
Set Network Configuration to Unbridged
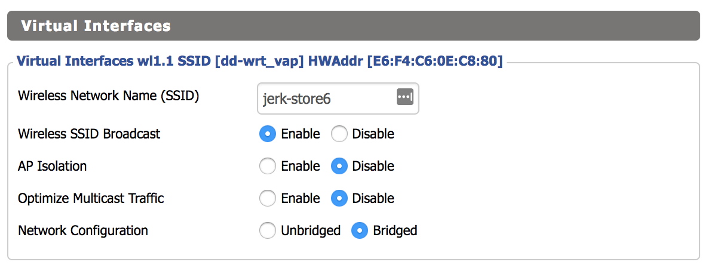268,230
